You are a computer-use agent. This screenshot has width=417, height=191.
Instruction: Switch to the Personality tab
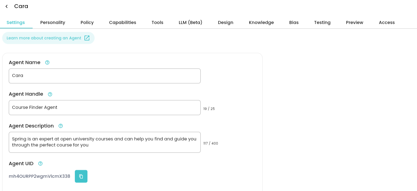point(53,23)
